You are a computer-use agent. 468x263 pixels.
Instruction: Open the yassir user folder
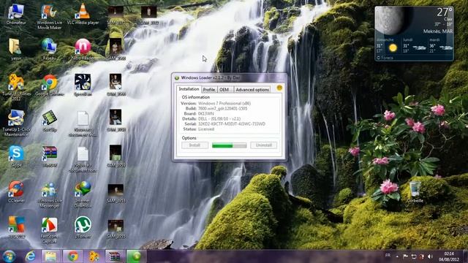(x=16, y=50)
